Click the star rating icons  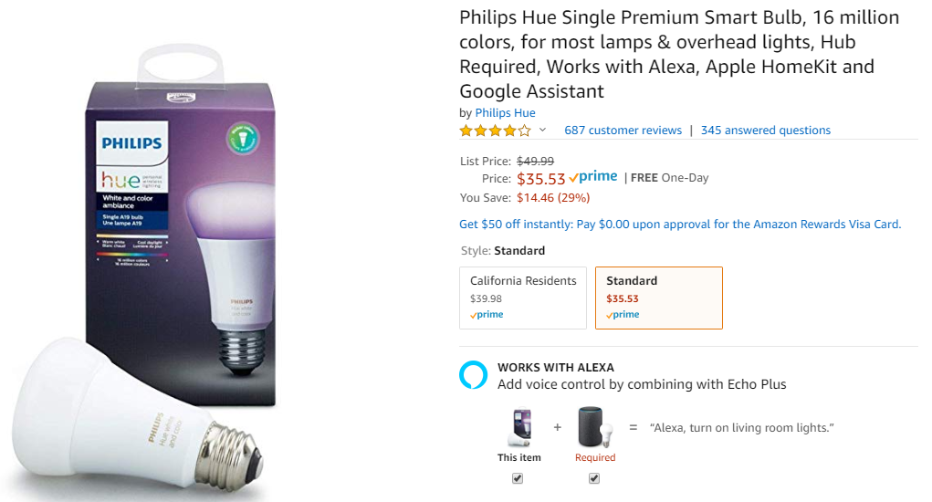495,131
